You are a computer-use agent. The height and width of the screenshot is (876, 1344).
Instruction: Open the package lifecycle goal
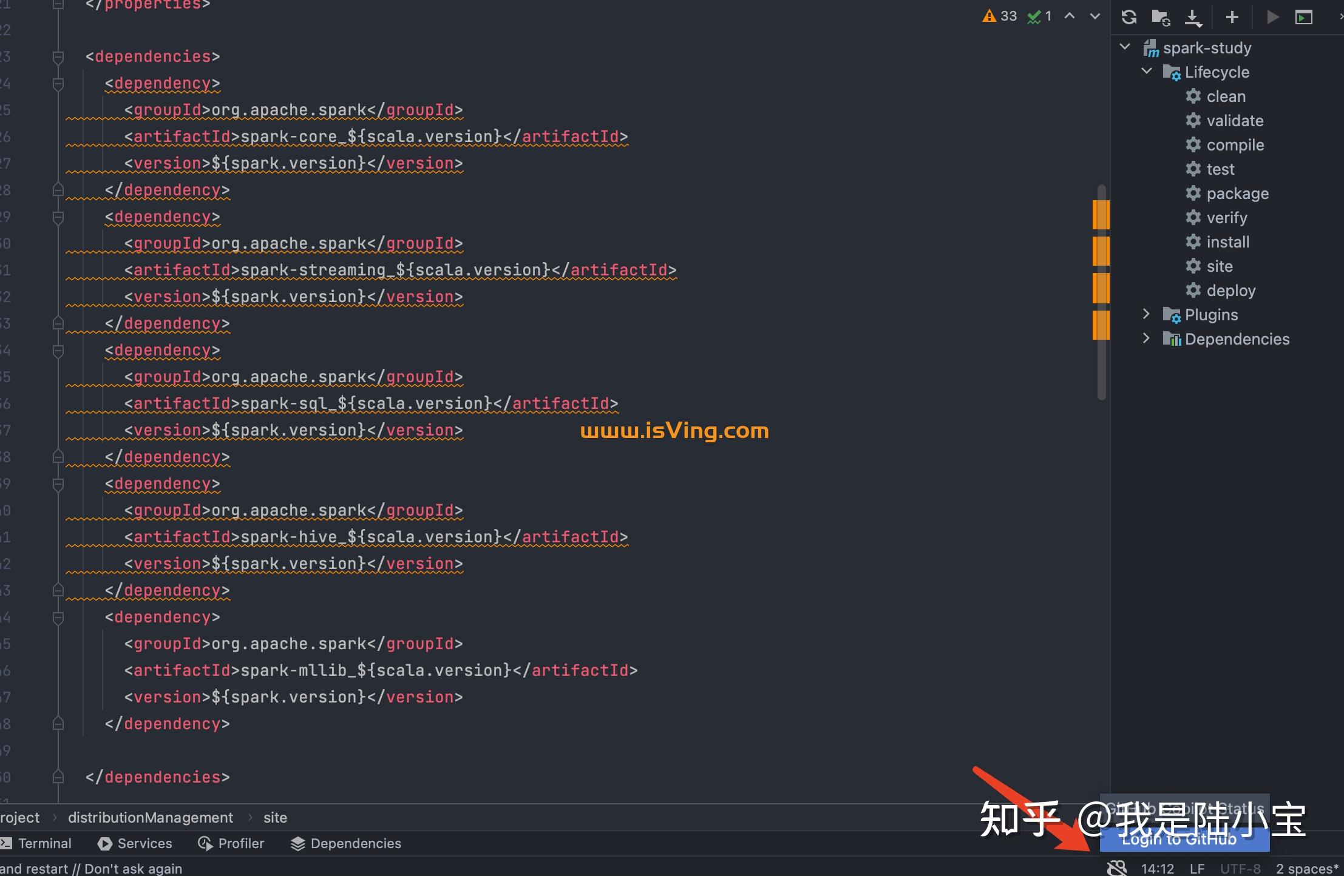[1238, 193]
